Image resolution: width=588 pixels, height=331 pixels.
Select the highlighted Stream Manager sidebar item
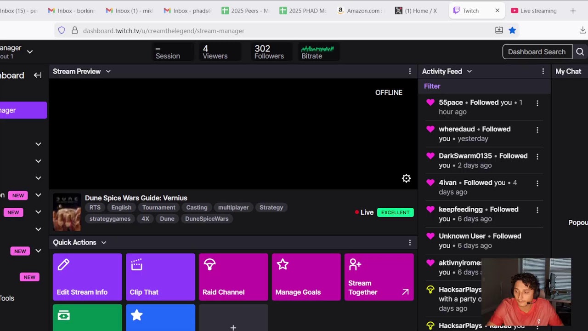[23, 110]
